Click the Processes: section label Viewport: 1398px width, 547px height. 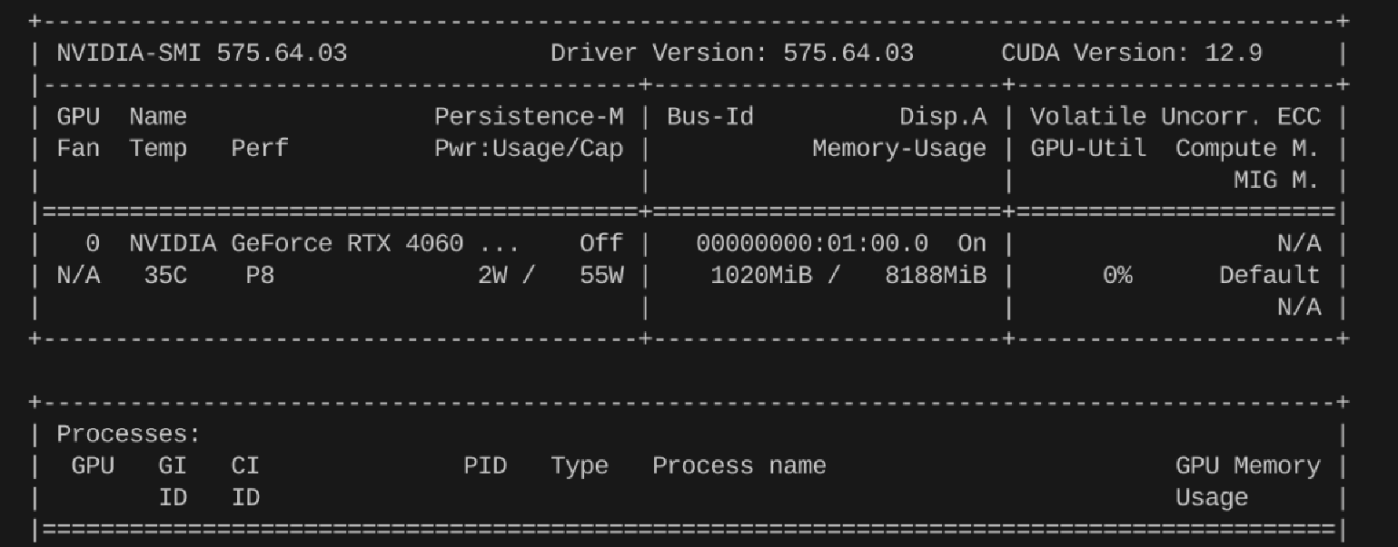128,434
